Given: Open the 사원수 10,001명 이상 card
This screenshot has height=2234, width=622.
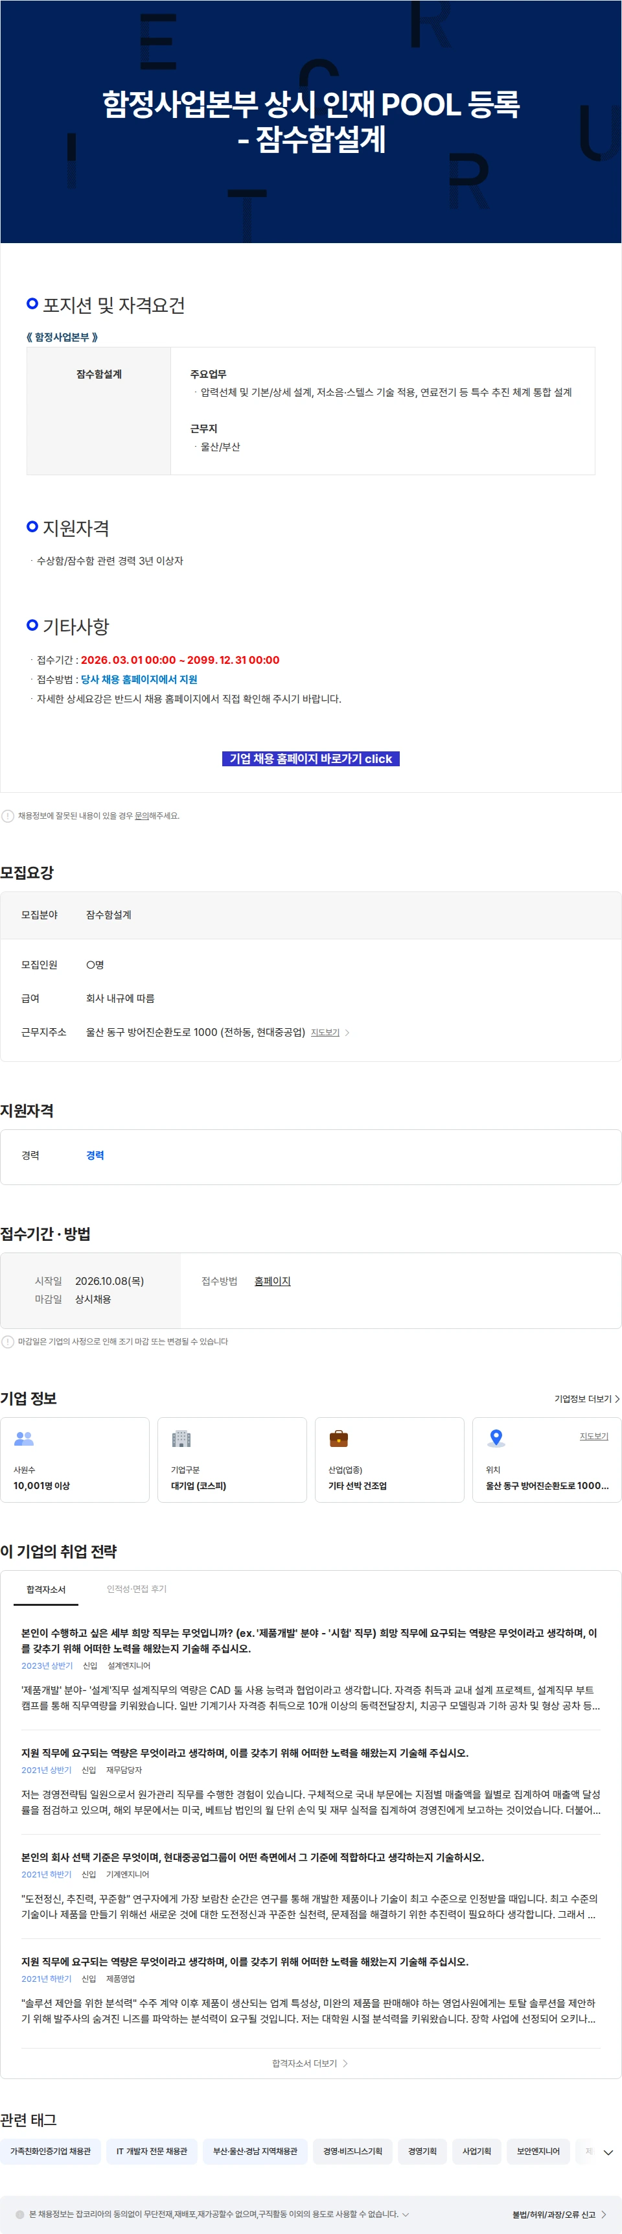Looking at the screenshot, I should point(75,1459).
